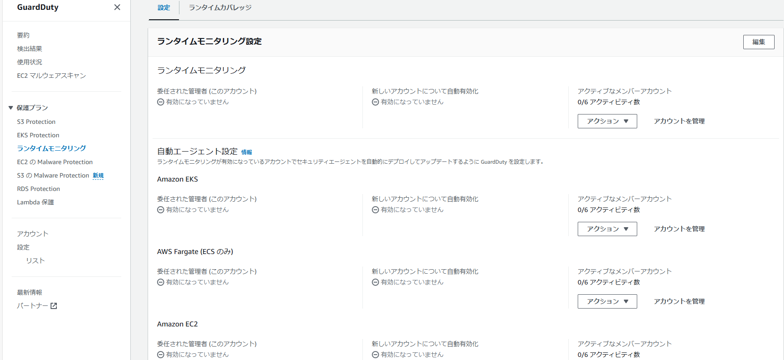Click disabled status icon under 新しいアカウント自動有効化 in ランタイムモニタリング
This screenshot has width=784, height=360.
pyautogui.click(x=375, y=102)
